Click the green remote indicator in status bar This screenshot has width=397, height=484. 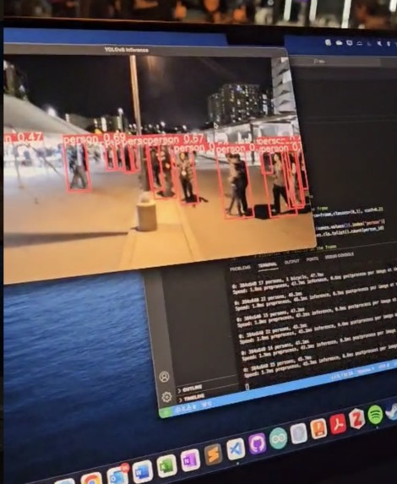coord(166,413)
